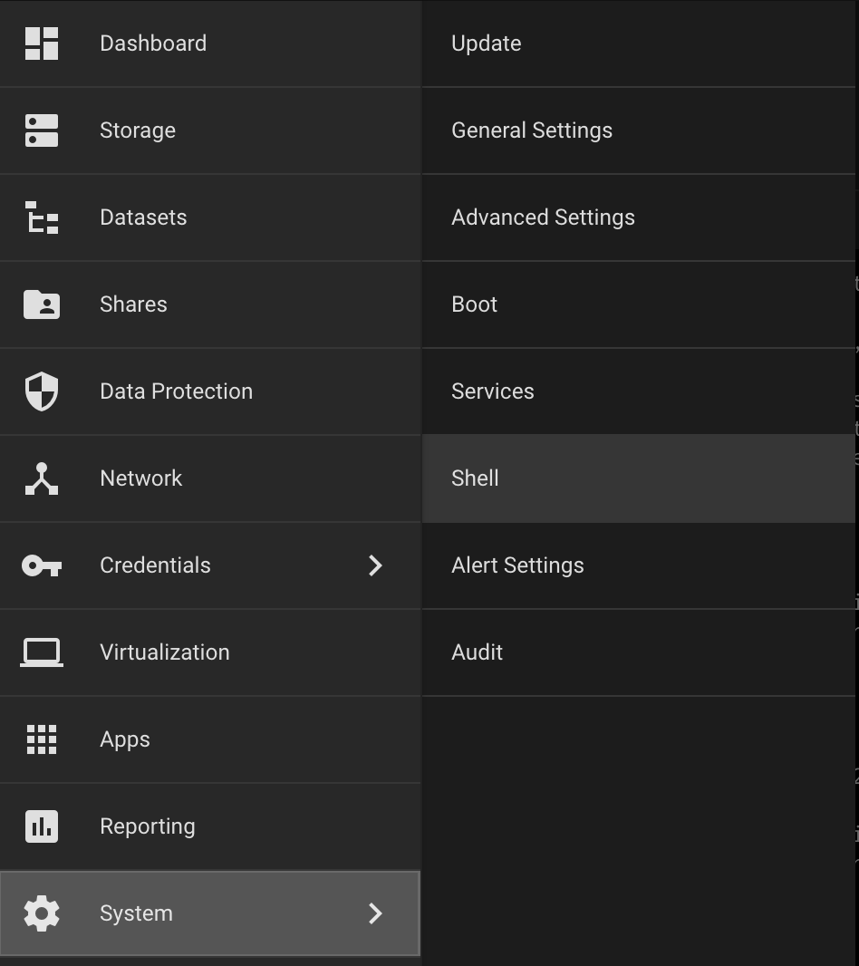This screenshot has height=966, width=859.
Task: Launch the Shell from System menu
Action: coord(476,478)
